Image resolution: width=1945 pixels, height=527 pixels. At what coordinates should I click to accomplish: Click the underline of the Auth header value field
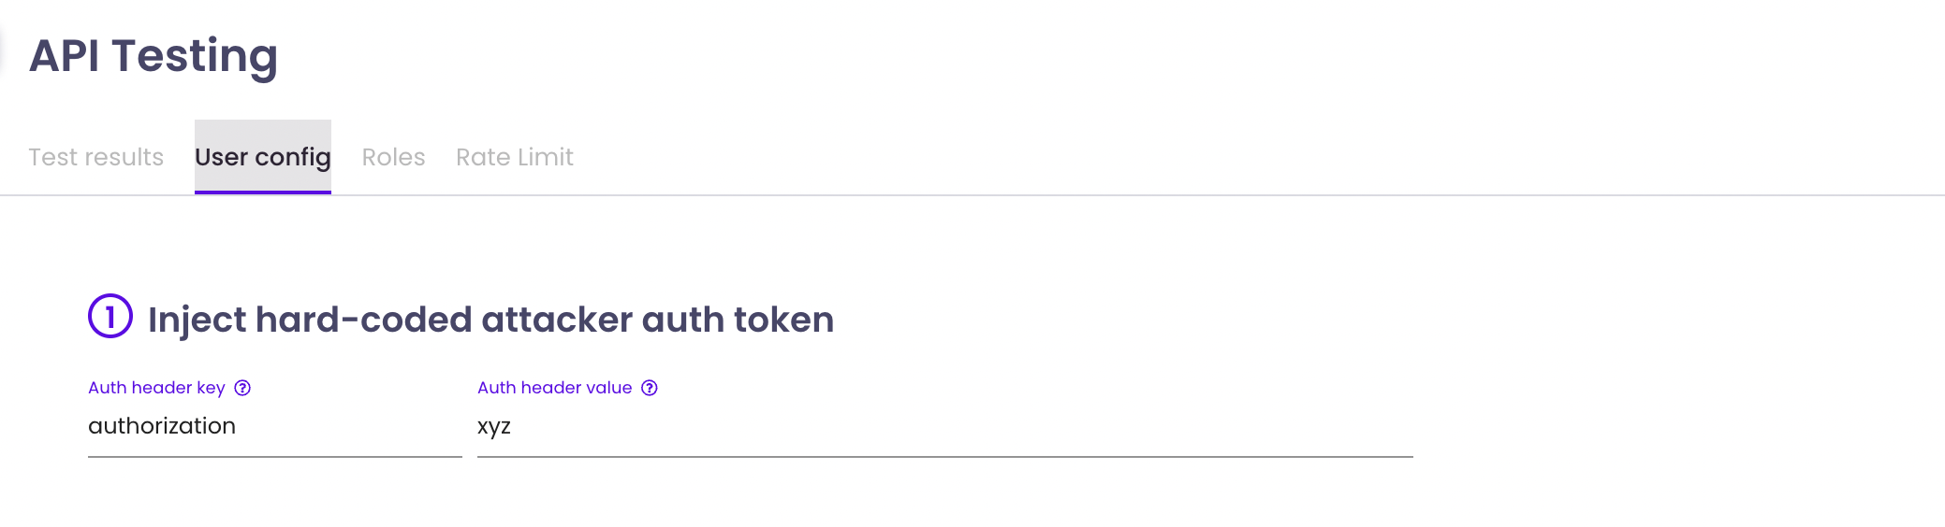click(944, 456)
